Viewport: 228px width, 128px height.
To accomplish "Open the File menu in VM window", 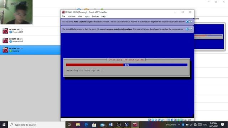I will (x=63, y=16).
